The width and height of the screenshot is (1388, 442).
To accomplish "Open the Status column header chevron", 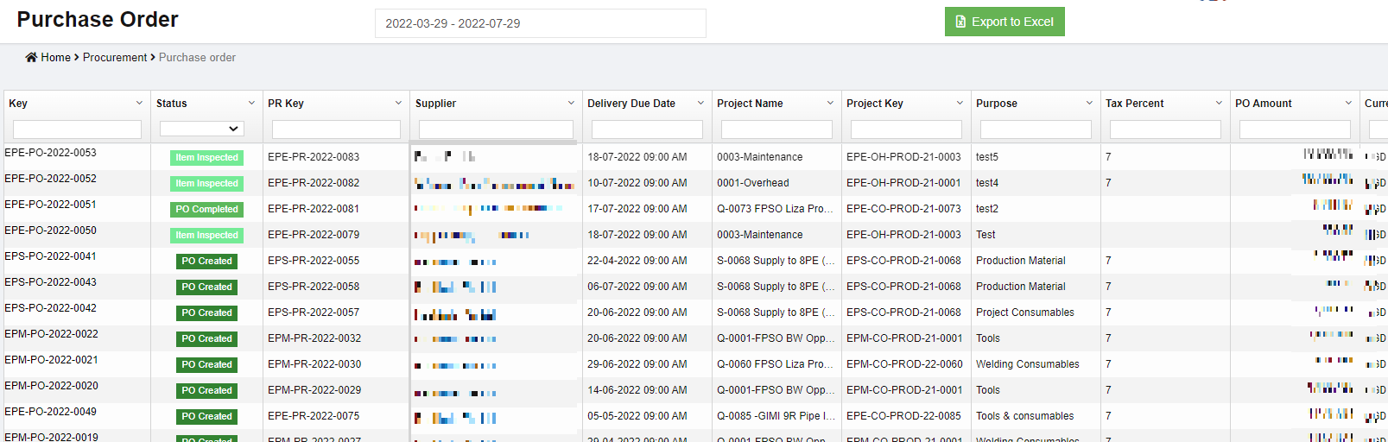I will coord(251,104).
